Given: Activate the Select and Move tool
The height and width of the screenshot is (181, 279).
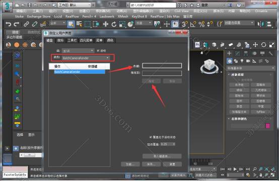Looking at the screenshot, I should pos(106,24).
